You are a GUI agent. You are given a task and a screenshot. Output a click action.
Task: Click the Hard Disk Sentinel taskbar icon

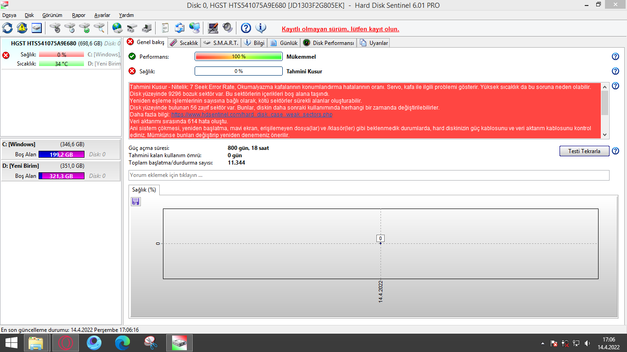pos(179,342)
